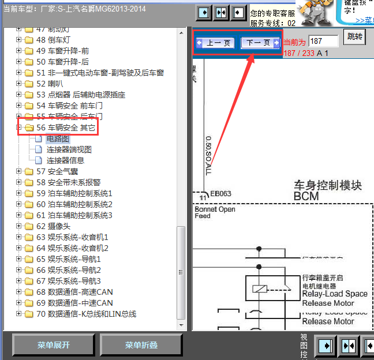Image resolution: width=374 pixels, height=360 pixels.
Task: Select 51 非一键式电动车窗 tree item
Action: click(x=100, y=73)
